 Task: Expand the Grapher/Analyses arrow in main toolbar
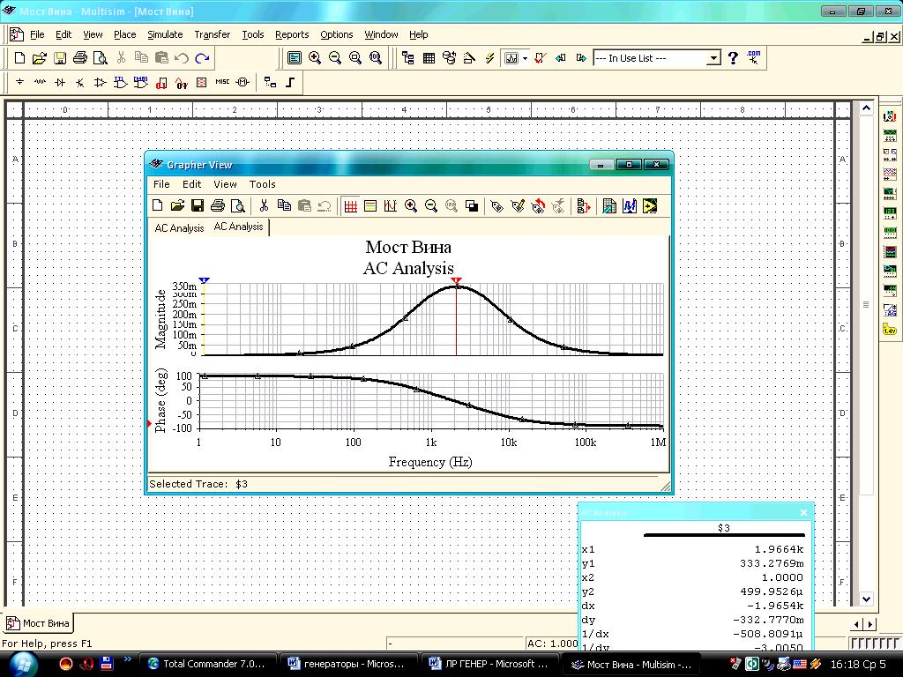pyautogui.click(x=525, y=58)
